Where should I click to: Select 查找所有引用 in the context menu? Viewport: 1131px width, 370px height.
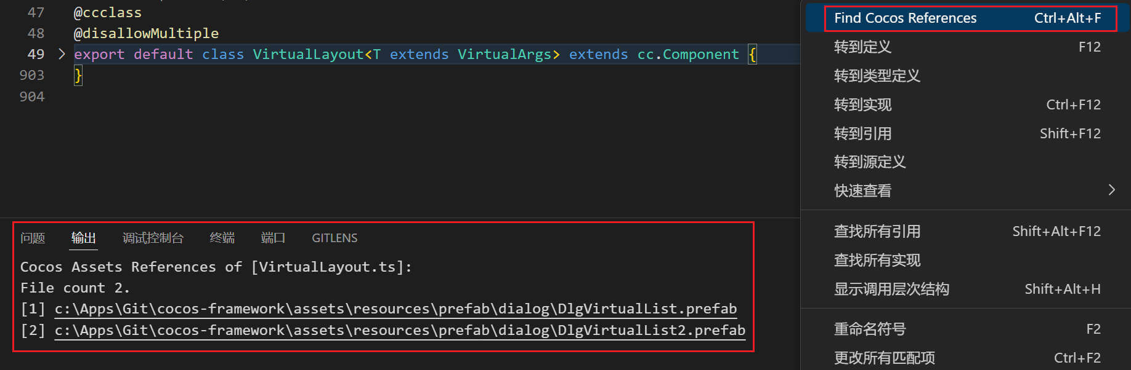[877, 232]
